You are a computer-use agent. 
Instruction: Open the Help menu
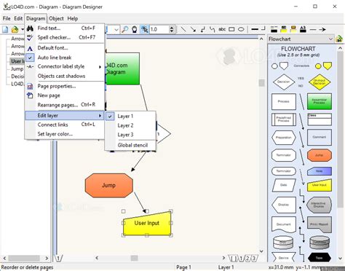[x=73, y=18]
